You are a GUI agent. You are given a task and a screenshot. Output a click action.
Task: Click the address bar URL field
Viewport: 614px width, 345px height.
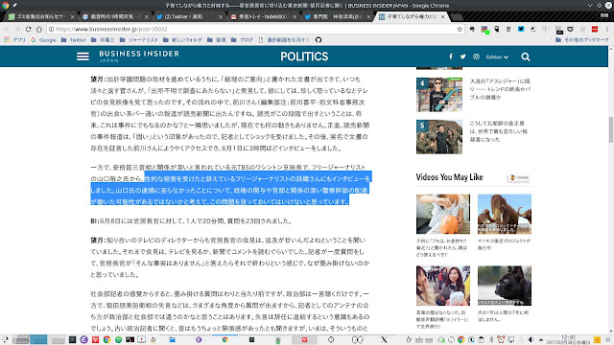coord(254,29)
